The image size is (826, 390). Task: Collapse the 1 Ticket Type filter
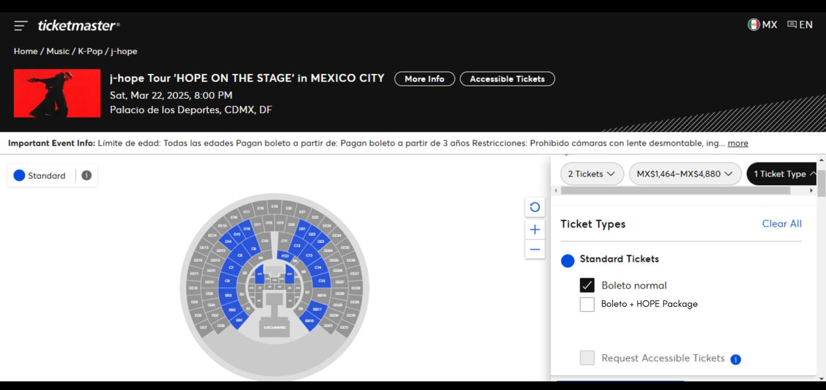[x=784, y=174]
